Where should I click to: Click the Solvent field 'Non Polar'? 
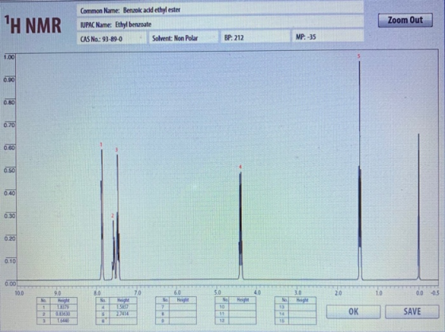point(184,38)
